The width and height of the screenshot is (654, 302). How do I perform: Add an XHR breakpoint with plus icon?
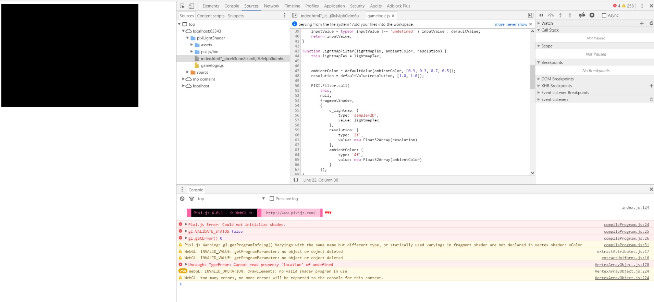651,86
